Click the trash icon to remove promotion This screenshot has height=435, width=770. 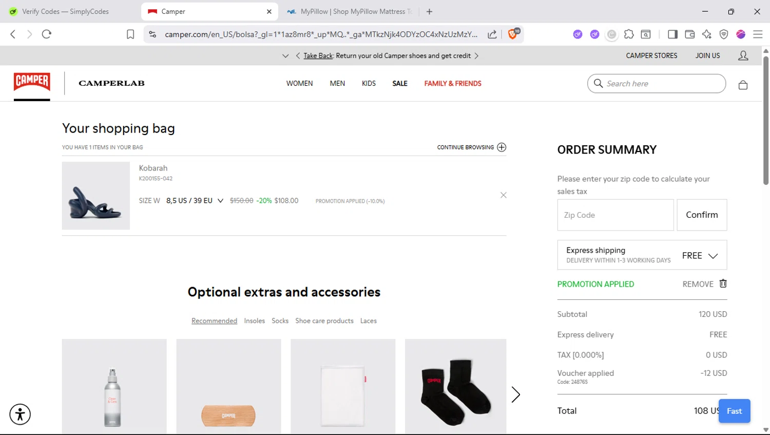(723, 283)
